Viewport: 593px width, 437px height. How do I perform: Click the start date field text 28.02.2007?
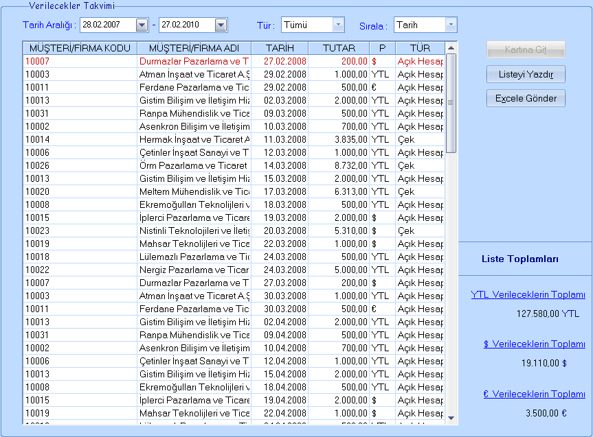(102, 25)
